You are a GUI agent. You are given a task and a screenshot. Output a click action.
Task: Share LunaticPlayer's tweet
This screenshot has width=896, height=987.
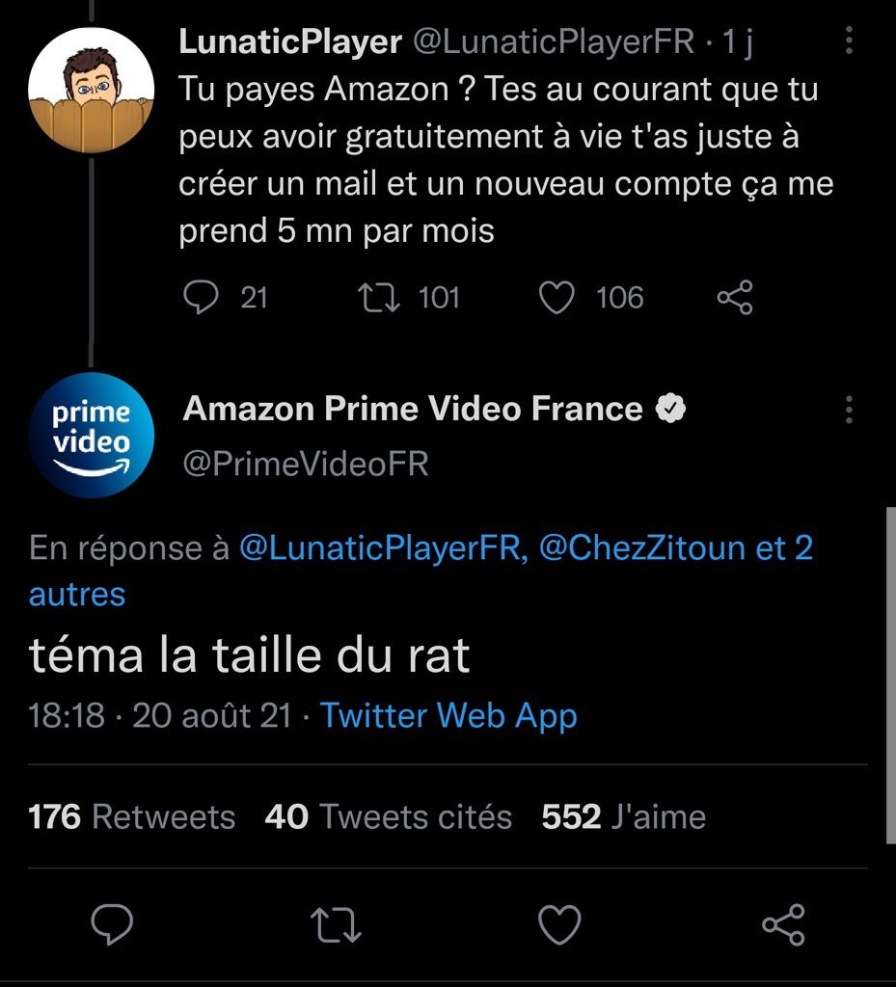[x=735, y=298]
